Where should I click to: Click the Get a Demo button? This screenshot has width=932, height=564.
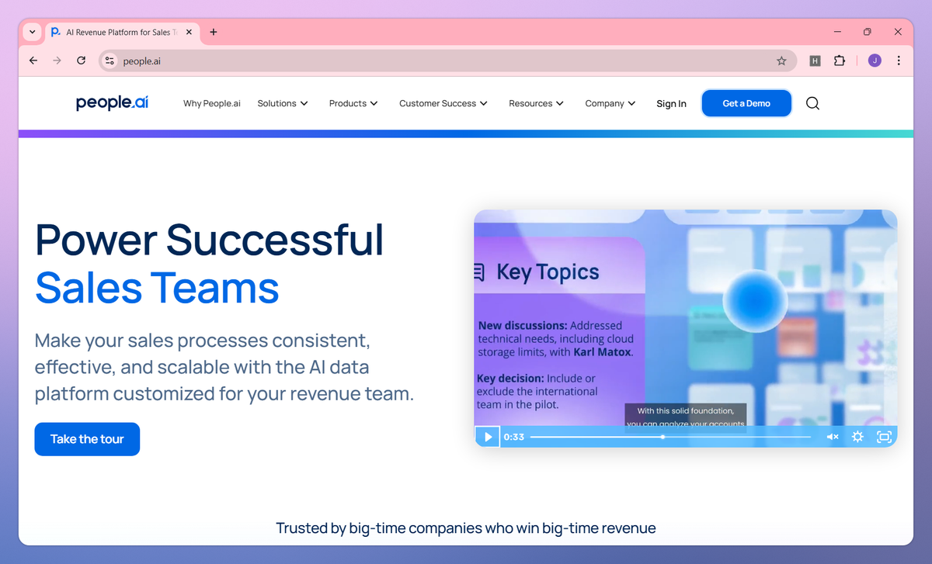tap(746, 103)
